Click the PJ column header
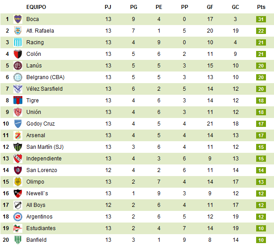 tap(108, 7)
